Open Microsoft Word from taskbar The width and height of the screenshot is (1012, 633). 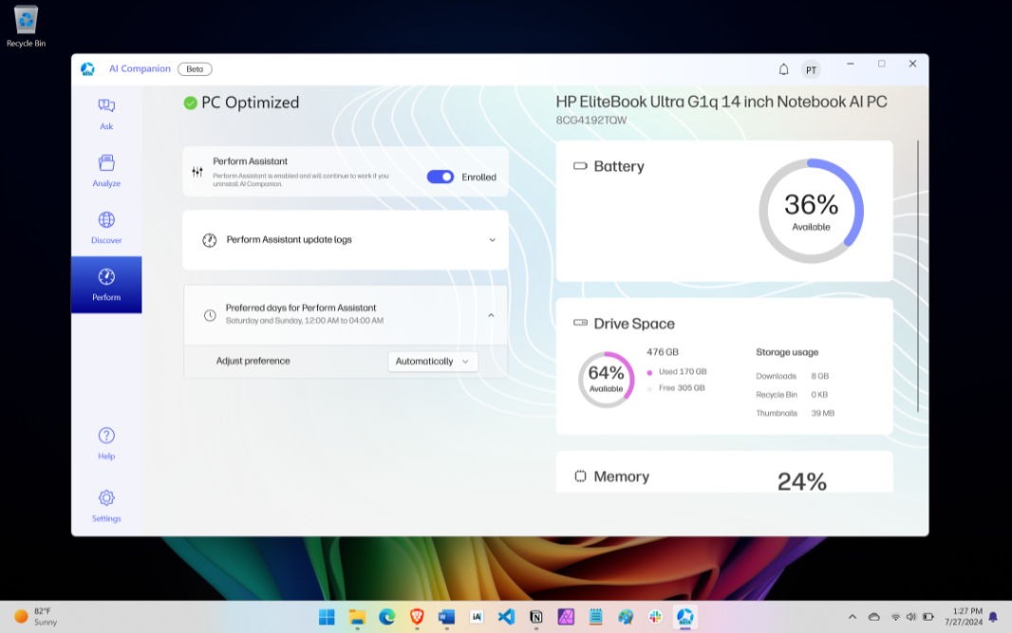[x=446, y=618]
